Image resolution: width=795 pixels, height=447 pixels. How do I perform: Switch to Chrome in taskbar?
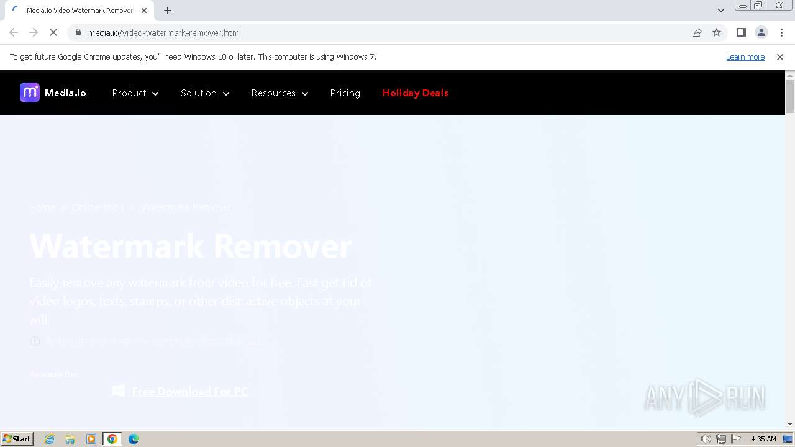tap(112, 439)
